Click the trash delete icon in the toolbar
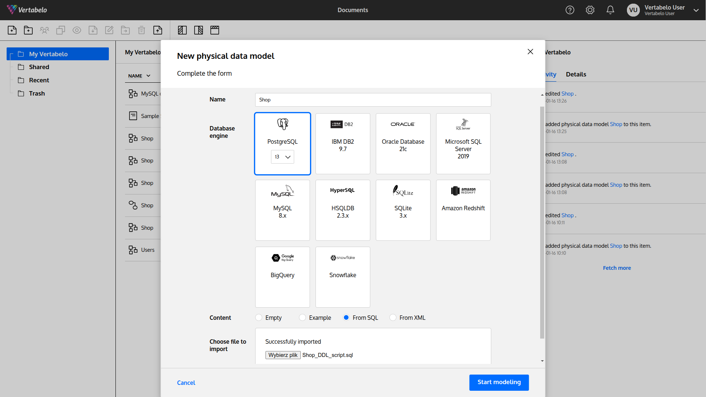Image resolution: width=706 pixels, height=397 pixels. click(142, 30)
